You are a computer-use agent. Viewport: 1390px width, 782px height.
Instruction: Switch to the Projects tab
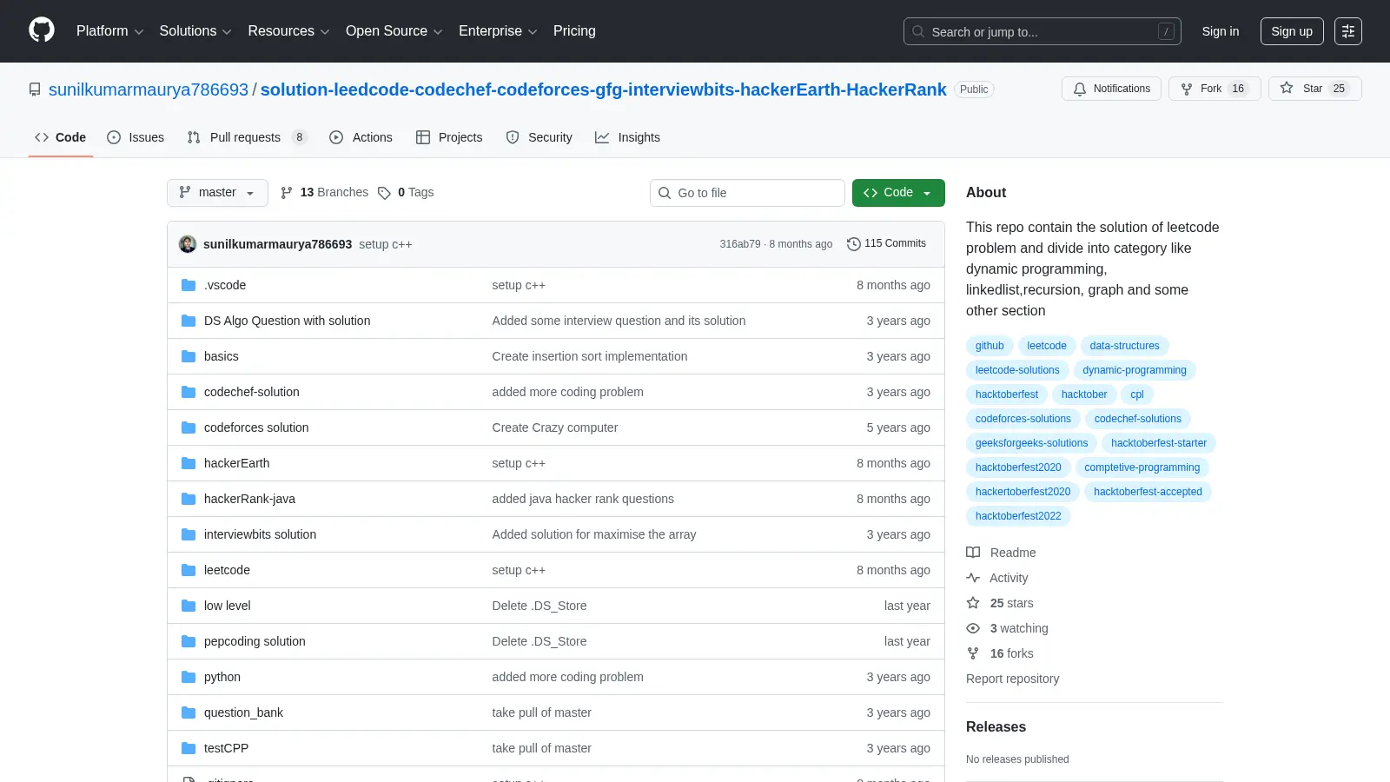point(449,137)
